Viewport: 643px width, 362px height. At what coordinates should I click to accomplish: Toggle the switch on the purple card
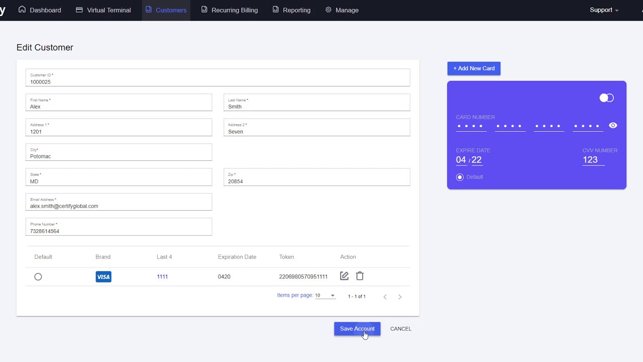coord(607,98)
